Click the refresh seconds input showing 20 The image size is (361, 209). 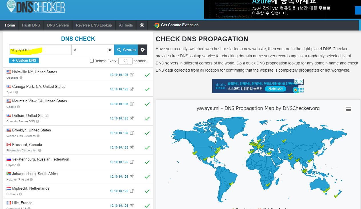click(x=125, y=61)
